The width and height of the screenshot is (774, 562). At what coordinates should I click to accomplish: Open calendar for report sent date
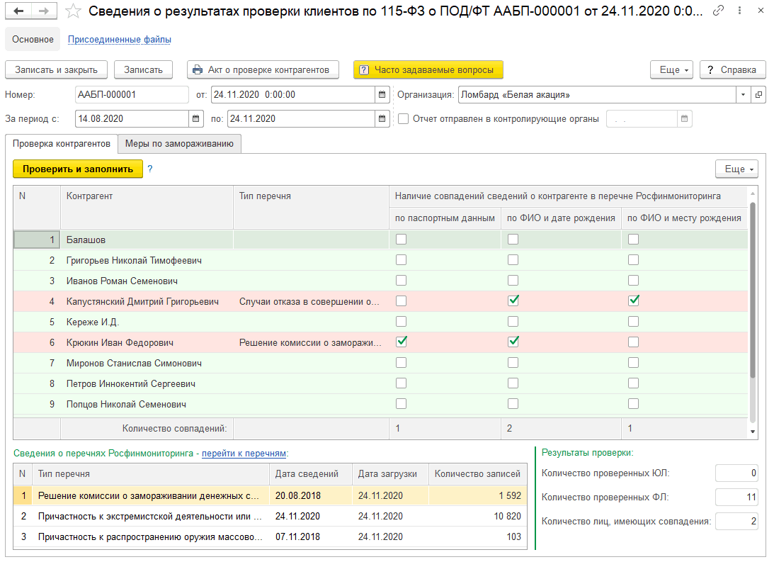[685, 118]
